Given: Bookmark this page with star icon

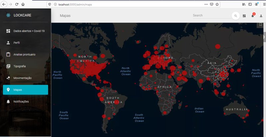Looking at the screenshot, I should [x=217, y=4].
